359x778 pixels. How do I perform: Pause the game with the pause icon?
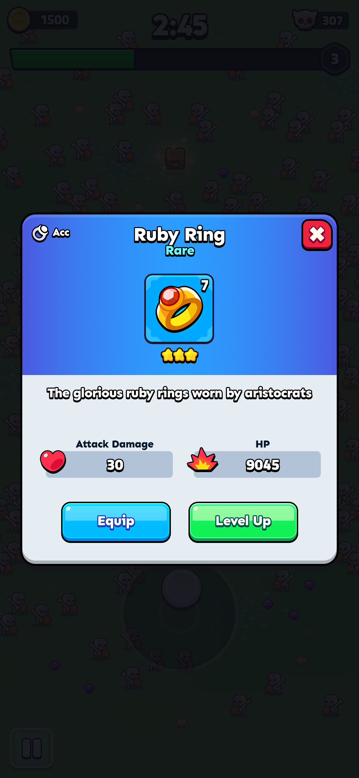point(32,749)
